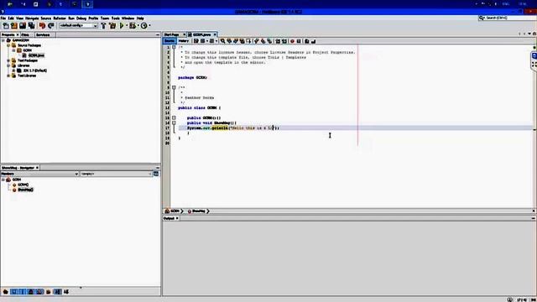Open the Navigate menu
The width and height of the screenshot is (537, 302).
coord(32,18)
